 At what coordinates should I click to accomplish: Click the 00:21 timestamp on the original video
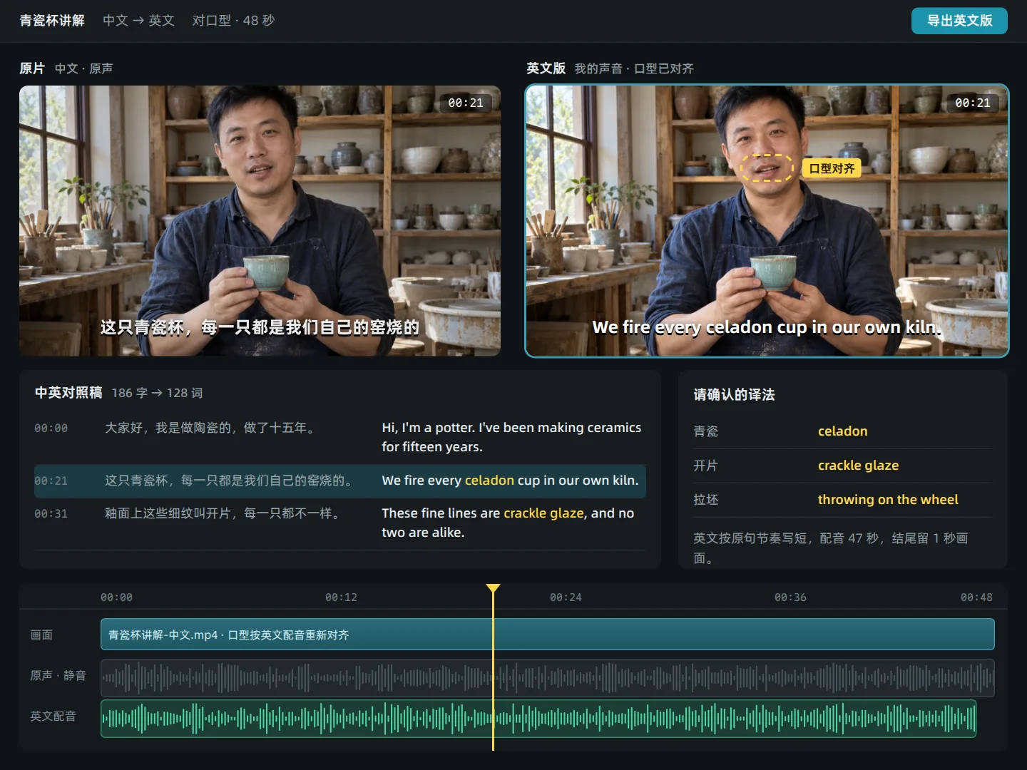click(x=466, y=103)
